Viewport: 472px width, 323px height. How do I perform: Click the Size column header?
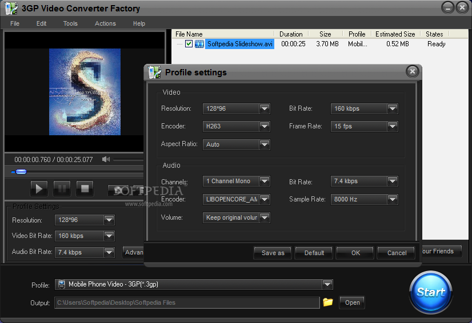click(325, 34)
